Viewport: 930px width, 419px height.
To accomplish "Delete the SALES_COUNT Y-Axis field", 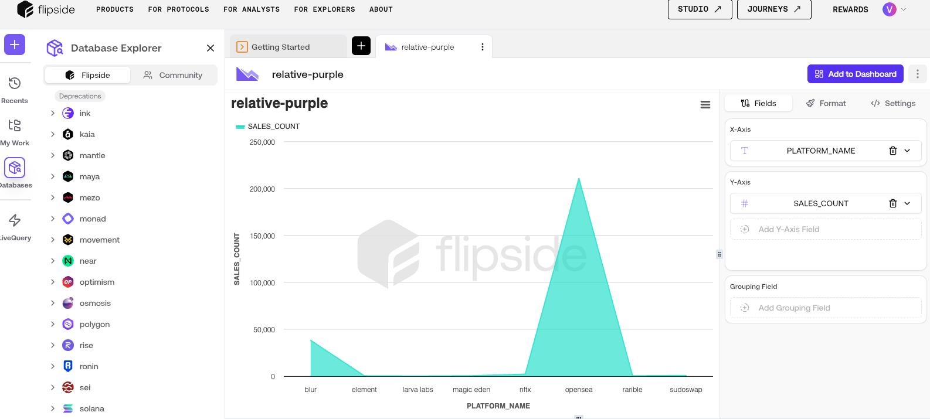I will pos(893,203).
